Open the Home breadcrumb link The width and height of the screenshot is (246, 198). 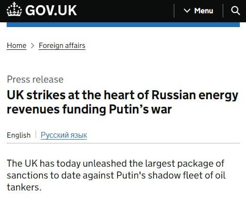(17, 46)
